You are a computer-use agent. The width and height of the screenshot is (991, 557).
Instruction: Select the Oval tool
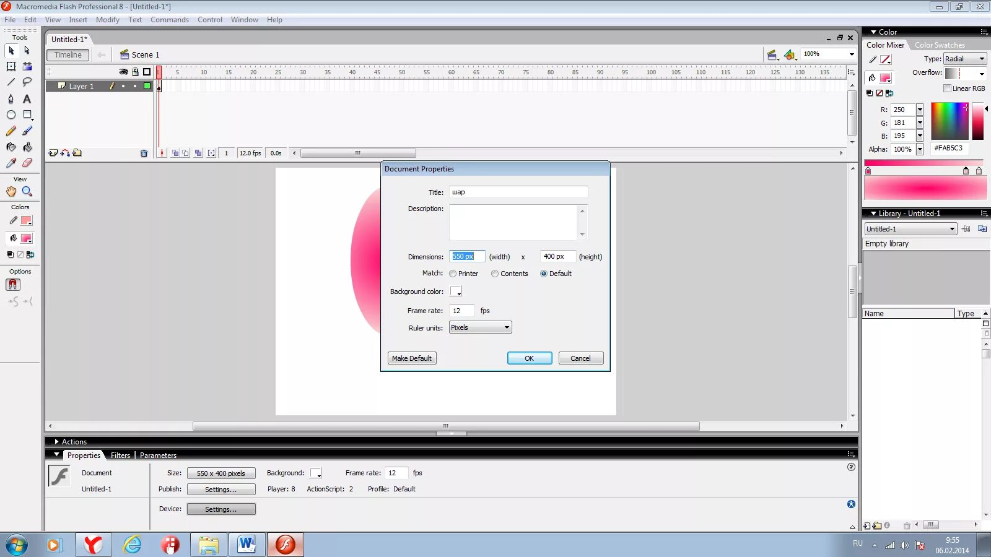tap(11, 115)
